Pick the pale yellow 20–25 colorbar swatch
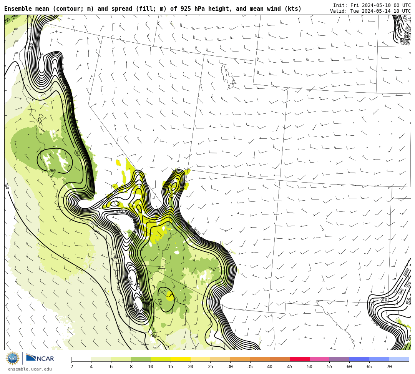The height and width of the screenshot is (374, 415). [200, 359]
